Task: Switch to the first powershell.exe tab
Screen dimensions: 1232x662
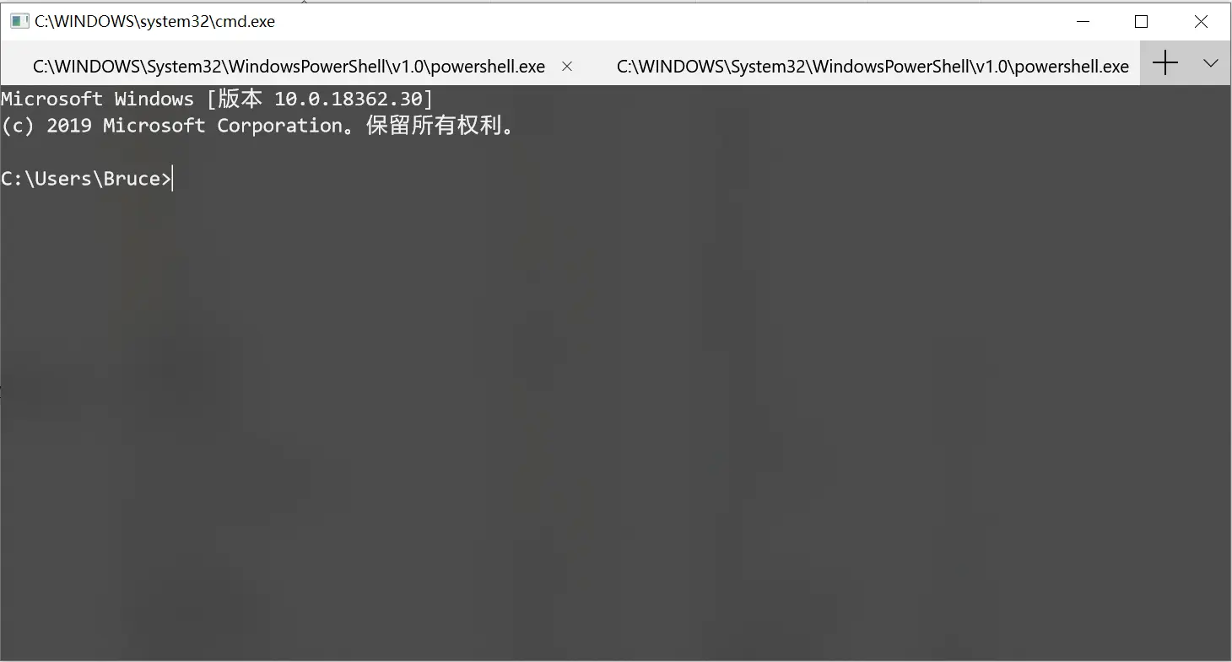Action: tap(289, 66)
